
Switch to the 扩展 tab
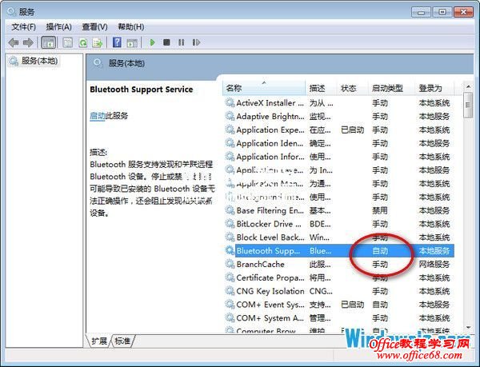(98, 341)
